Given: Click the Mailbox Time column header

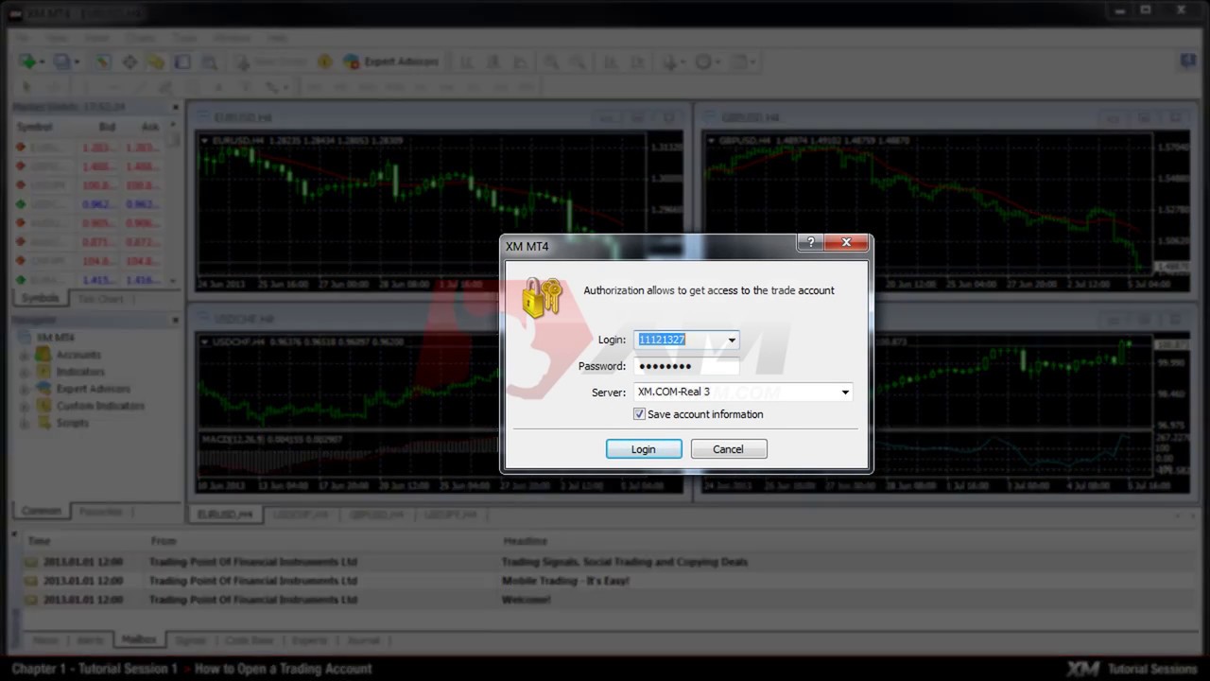Looking at the screenshot, I should click(39, 541).
